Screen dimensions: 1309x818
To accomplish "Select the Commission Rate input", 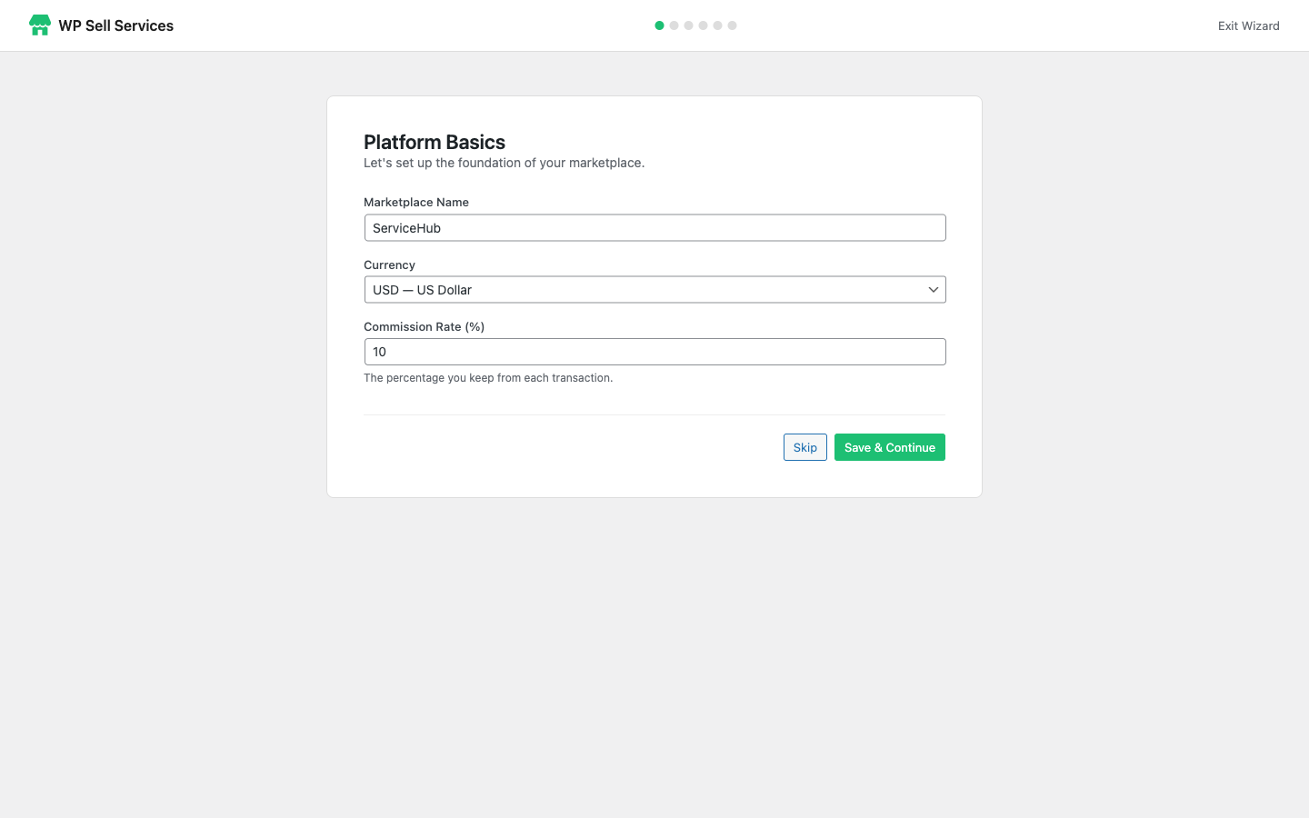I will tap(654, 351).
